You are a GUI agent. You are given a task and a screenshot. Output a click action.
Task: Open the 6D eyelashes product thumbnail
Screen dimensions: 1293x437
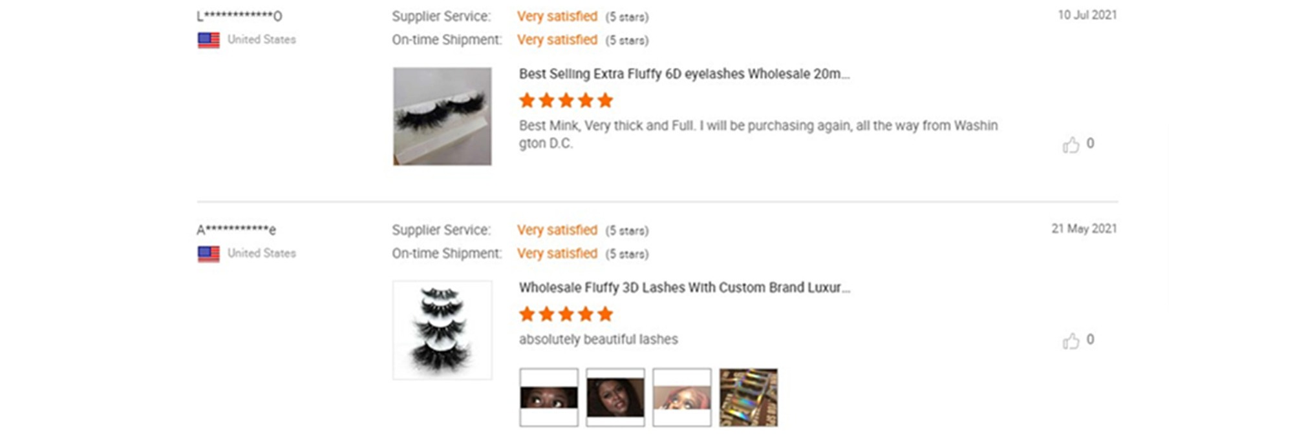pos(442,116)
